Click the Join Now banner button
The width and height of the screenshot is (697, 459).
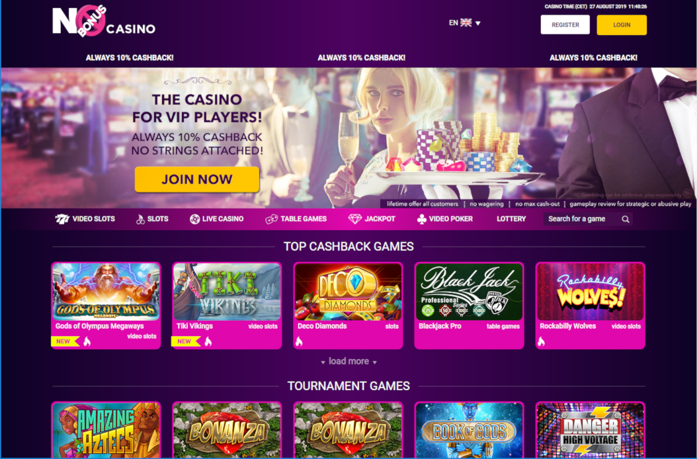click(197, 179)
